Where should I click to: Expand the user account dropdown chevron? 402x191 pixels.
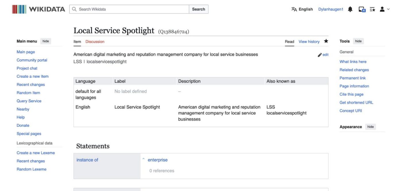click(x=388, y=9)
